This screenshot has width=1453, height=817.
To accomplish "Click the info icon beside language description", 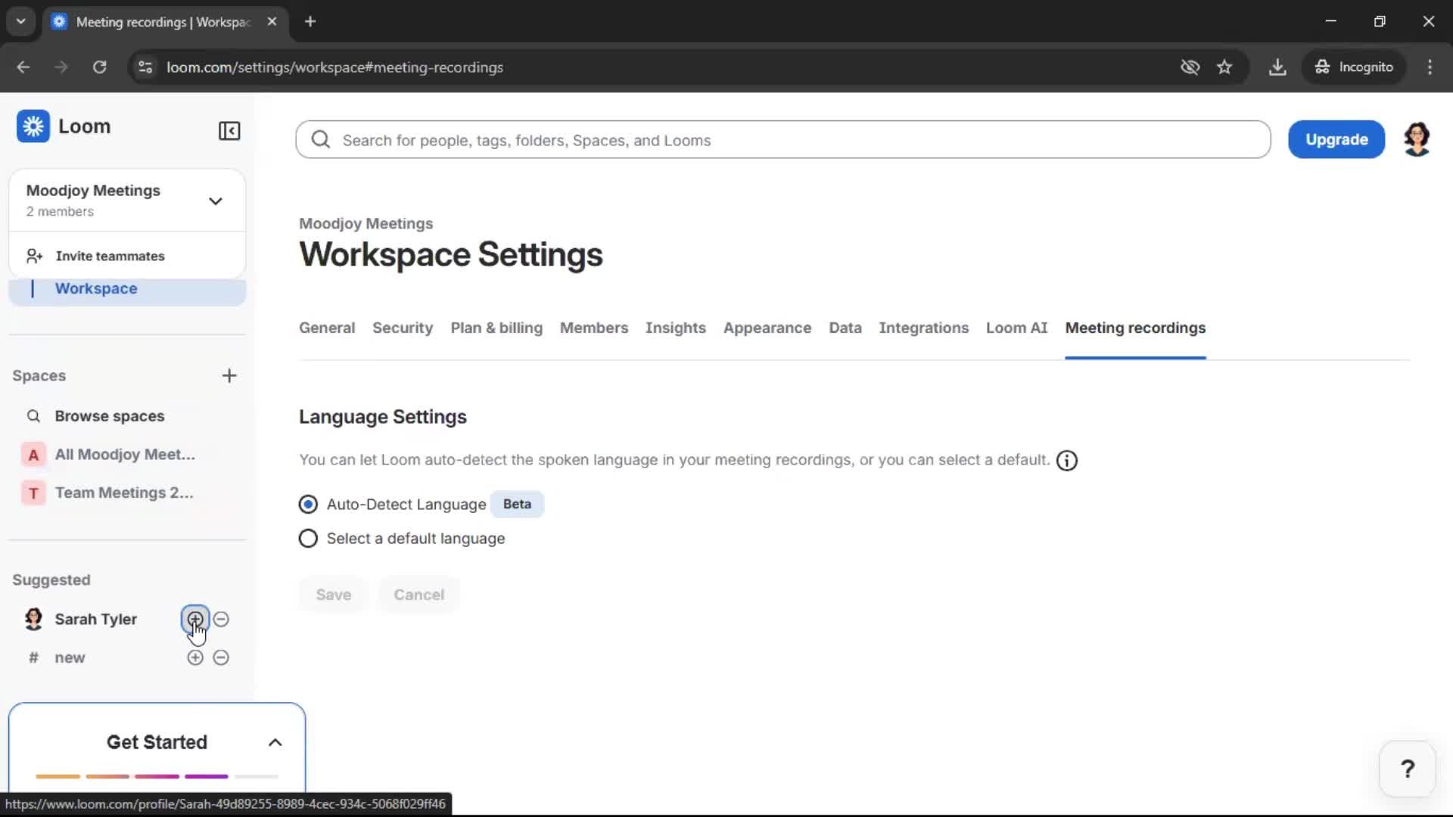I will click(1066, 460).
